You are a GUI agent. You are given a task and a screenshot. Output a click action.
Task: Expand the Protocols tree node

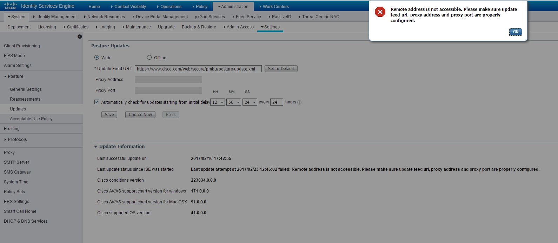5,140
